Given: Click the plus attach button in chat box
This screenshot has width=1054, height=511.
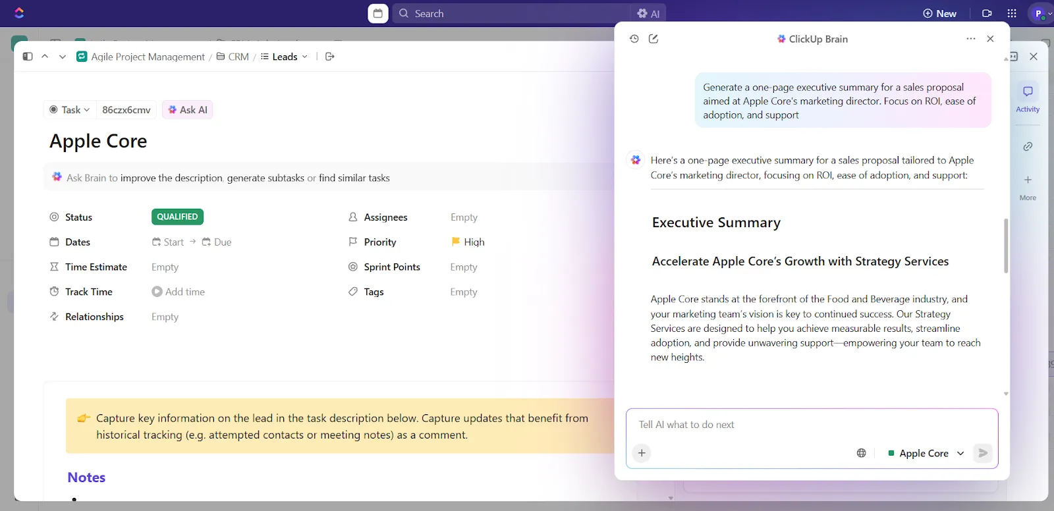Looking at the screenshot, I should [642, 453].
